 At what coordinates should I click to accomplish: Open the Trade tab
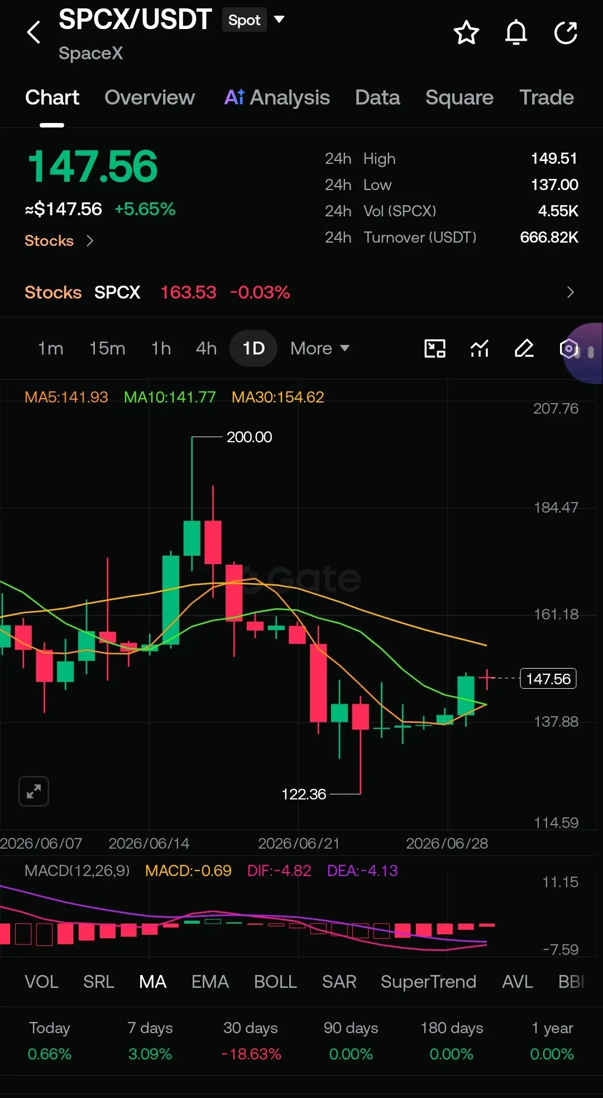pyautogui.click(x=547, y=97)
